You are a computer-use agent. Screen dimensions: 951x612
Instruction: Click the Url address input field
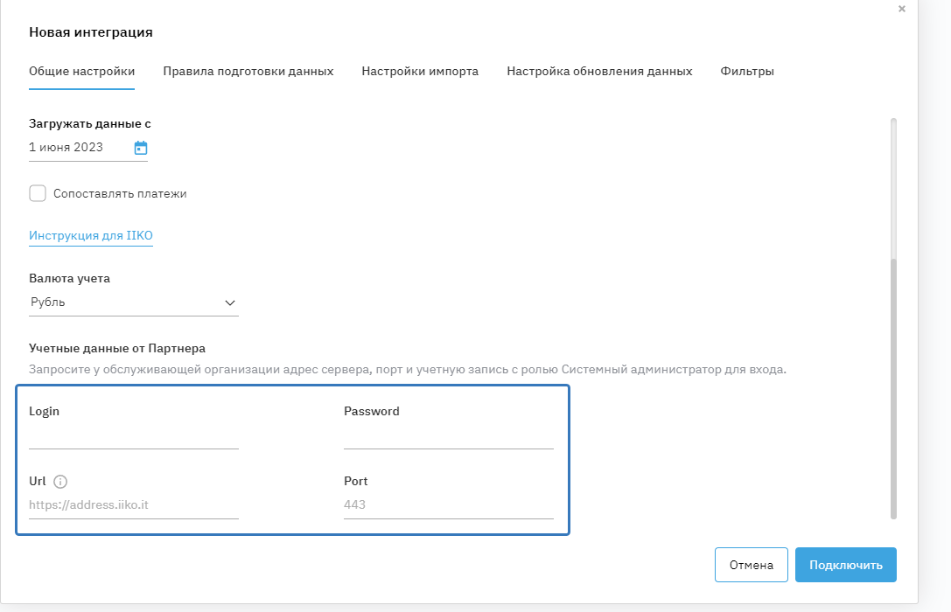[133, 505]
